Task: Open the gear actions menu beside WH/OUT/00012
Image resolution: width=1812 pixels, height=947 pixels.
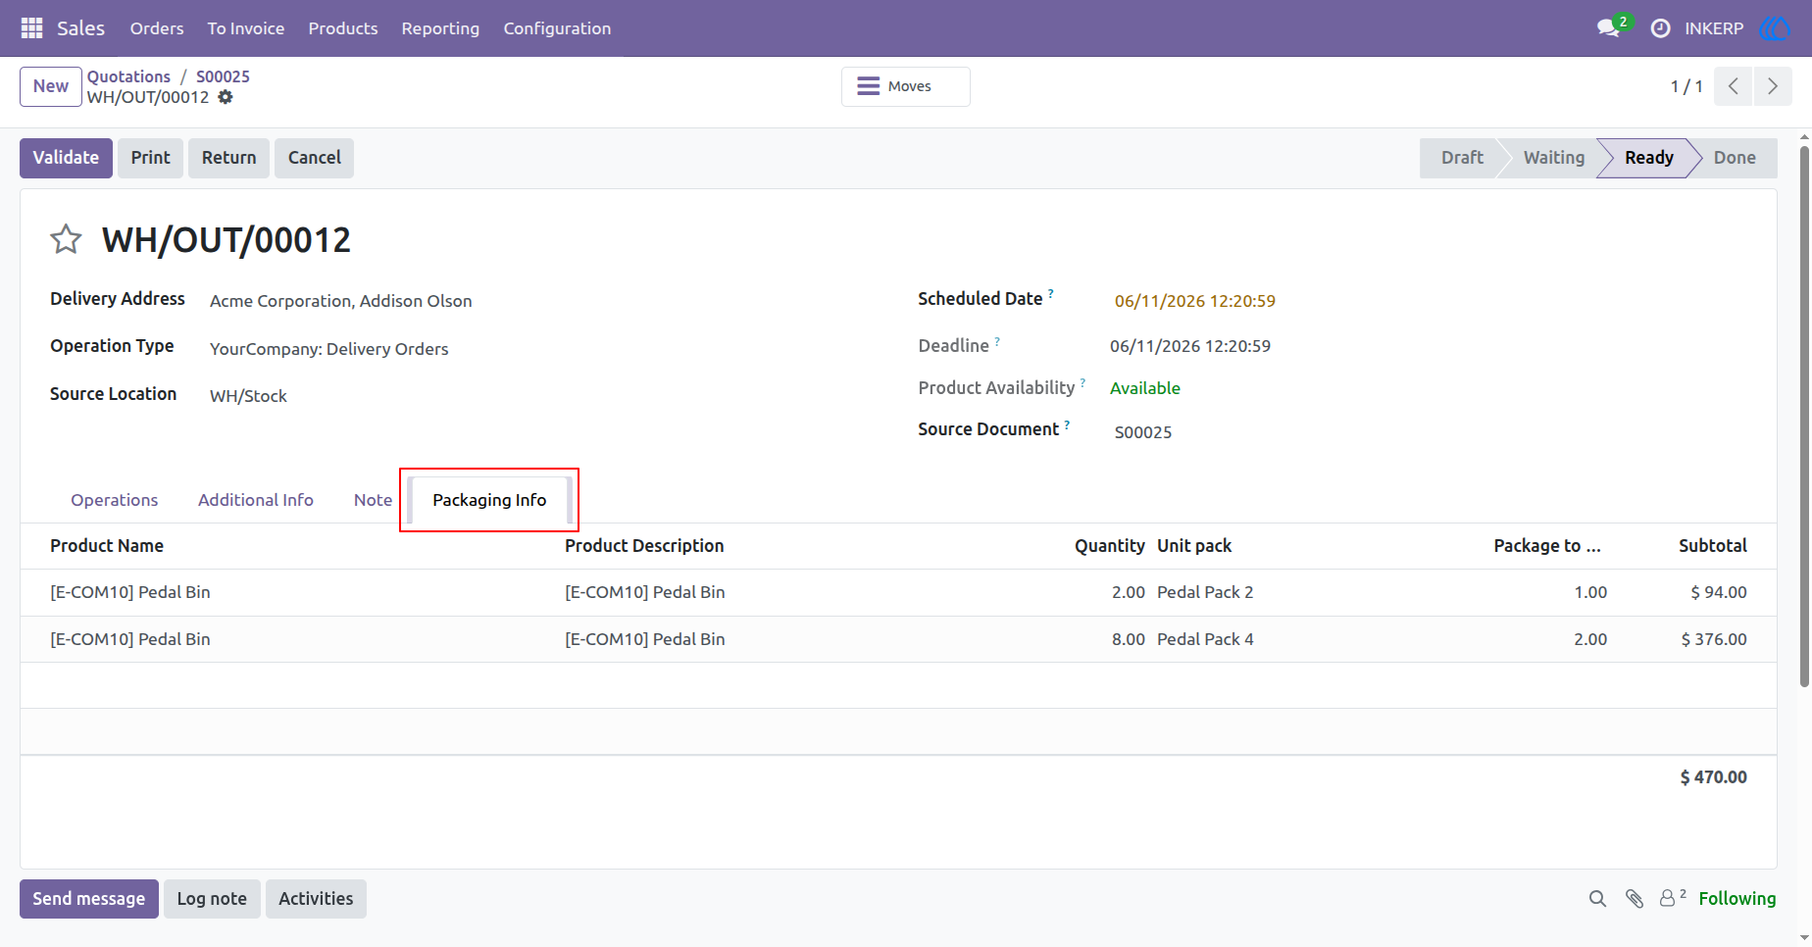Action: 226,97
